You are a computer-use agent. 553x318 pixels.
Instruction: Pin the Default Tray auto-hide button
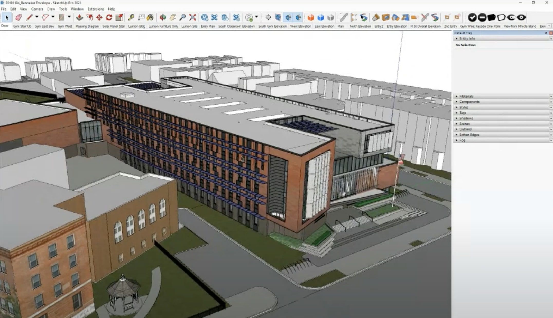pyautogui.click(x=546, y=33)
